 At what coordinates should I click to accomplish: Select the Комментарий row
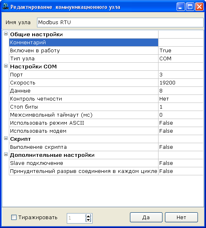point(84,43)
